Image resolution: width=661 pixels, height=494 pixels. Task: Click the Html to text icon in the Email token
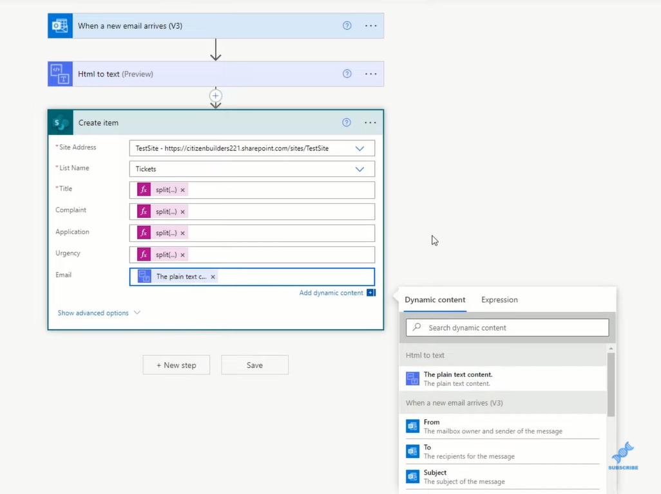[144, 277]
